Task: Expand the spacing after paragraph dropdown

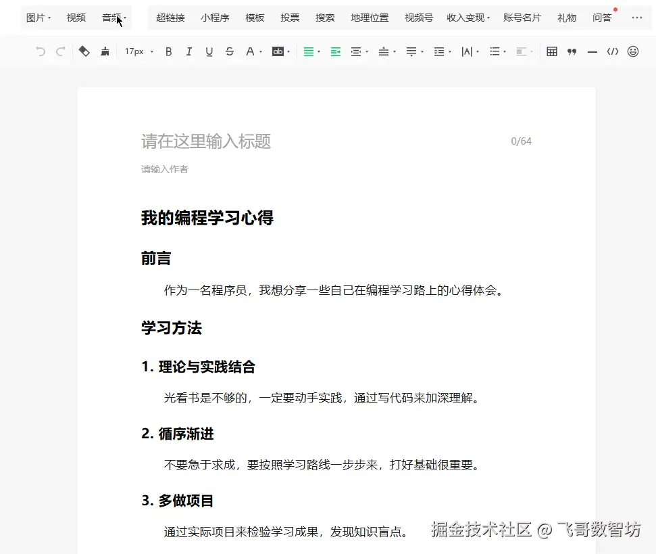Action: click(422, 52)
